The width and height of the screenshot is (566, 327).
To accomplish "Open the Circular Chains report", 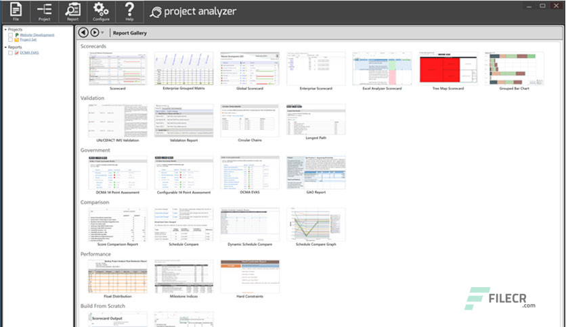I will pyautogui.click(x=250, y=120).
